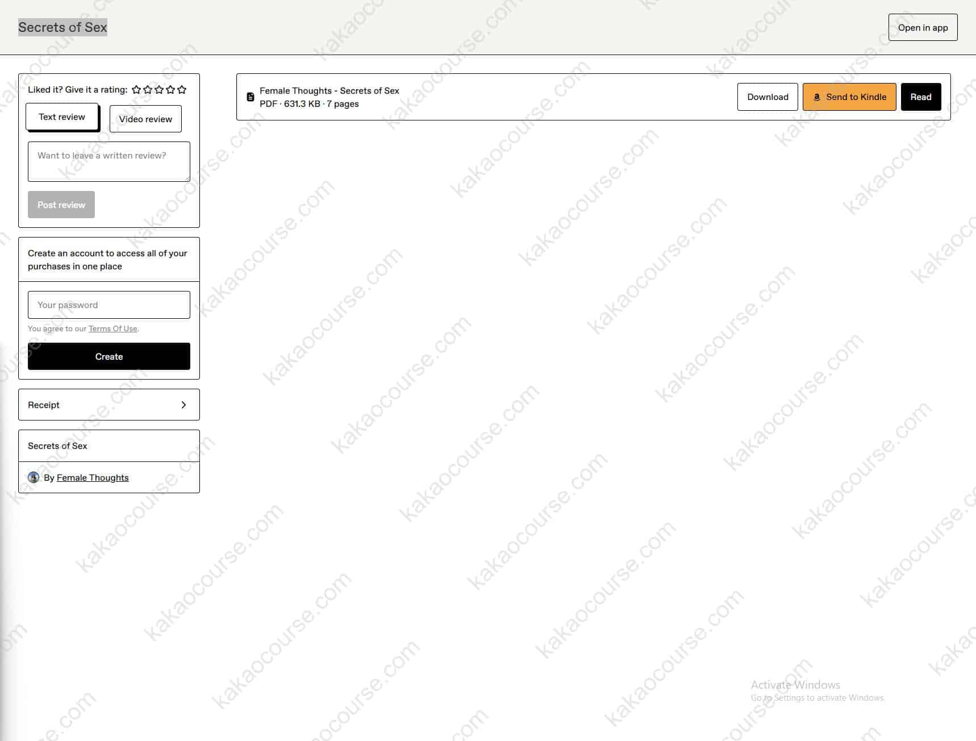Switch to the Video review tab
Viewport: 976px width, 741px height.
pyautogui.click(x=145, y=119)
